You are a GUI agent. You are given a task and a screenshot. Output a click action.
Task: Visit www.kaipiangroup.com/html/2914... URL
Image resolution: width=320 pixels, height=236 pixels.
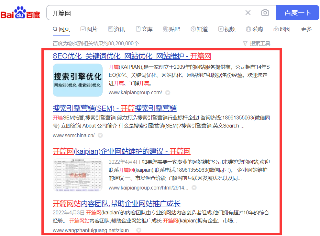coord(149,188)
